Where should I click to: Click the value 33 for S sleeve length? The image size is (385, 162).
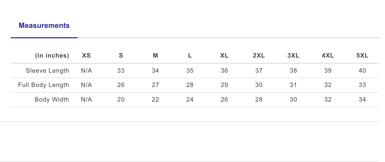point(121,71)
